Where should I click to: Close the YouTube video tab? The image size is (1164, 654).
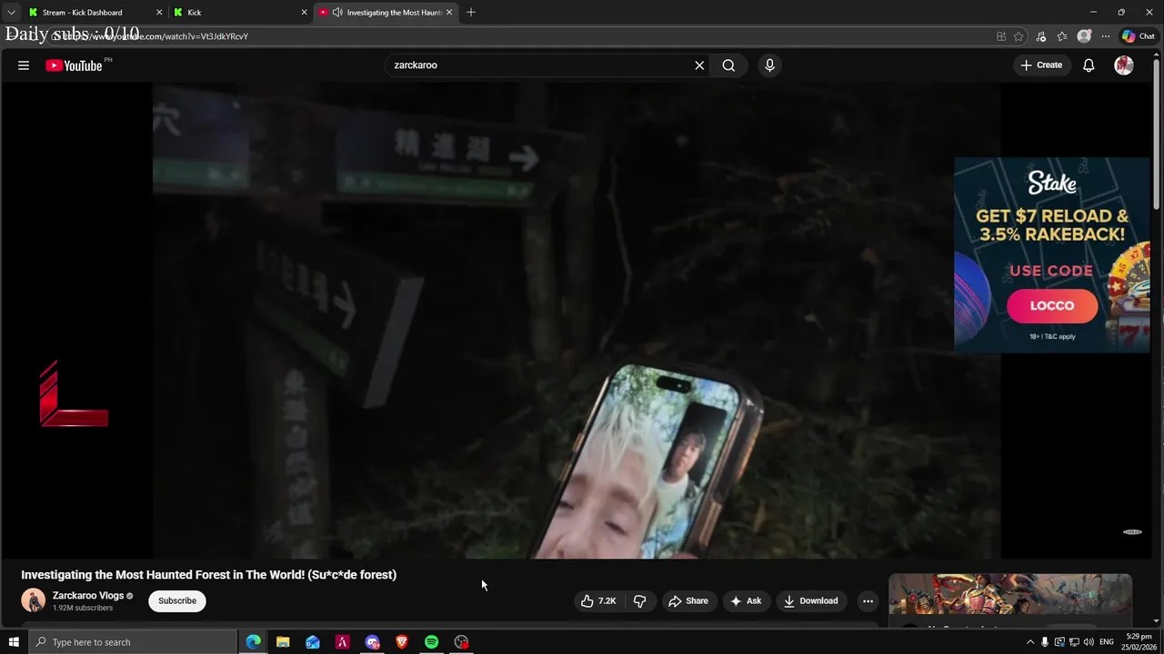pyautogui.click(x=448, y=13)
